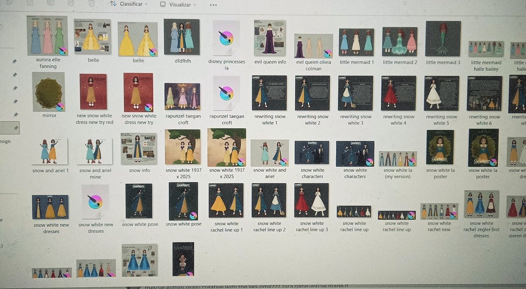Viewport: 526px width, 289px height.
Task: Click the greyed share icon in toolbar
Action: click(71, 3)
